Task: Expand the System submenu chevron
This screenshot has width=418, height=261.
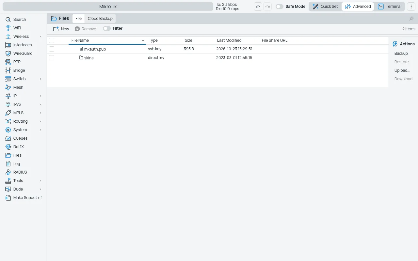Action: [x=40, y=130]
